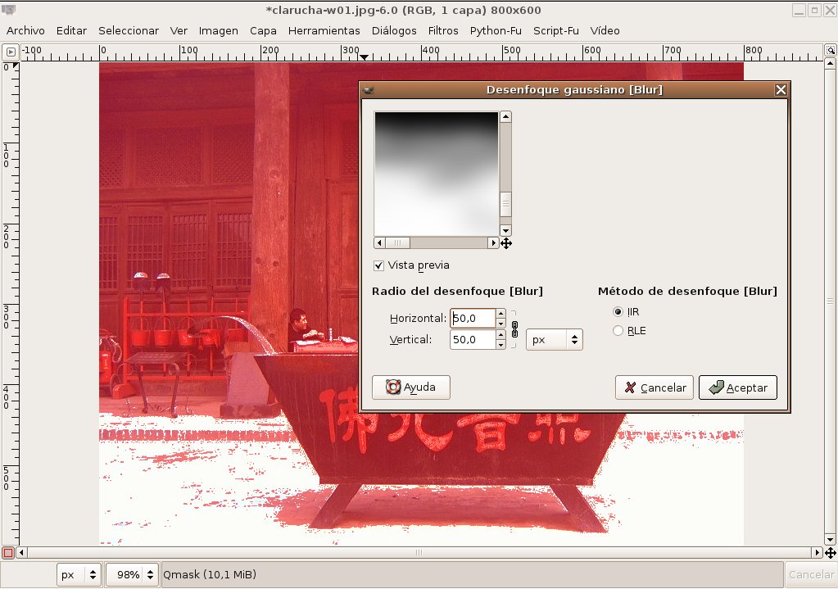The height and width of the screenshot is (589, 838).
Task: Open the status bar px unit dropdown
Action: 79,574
